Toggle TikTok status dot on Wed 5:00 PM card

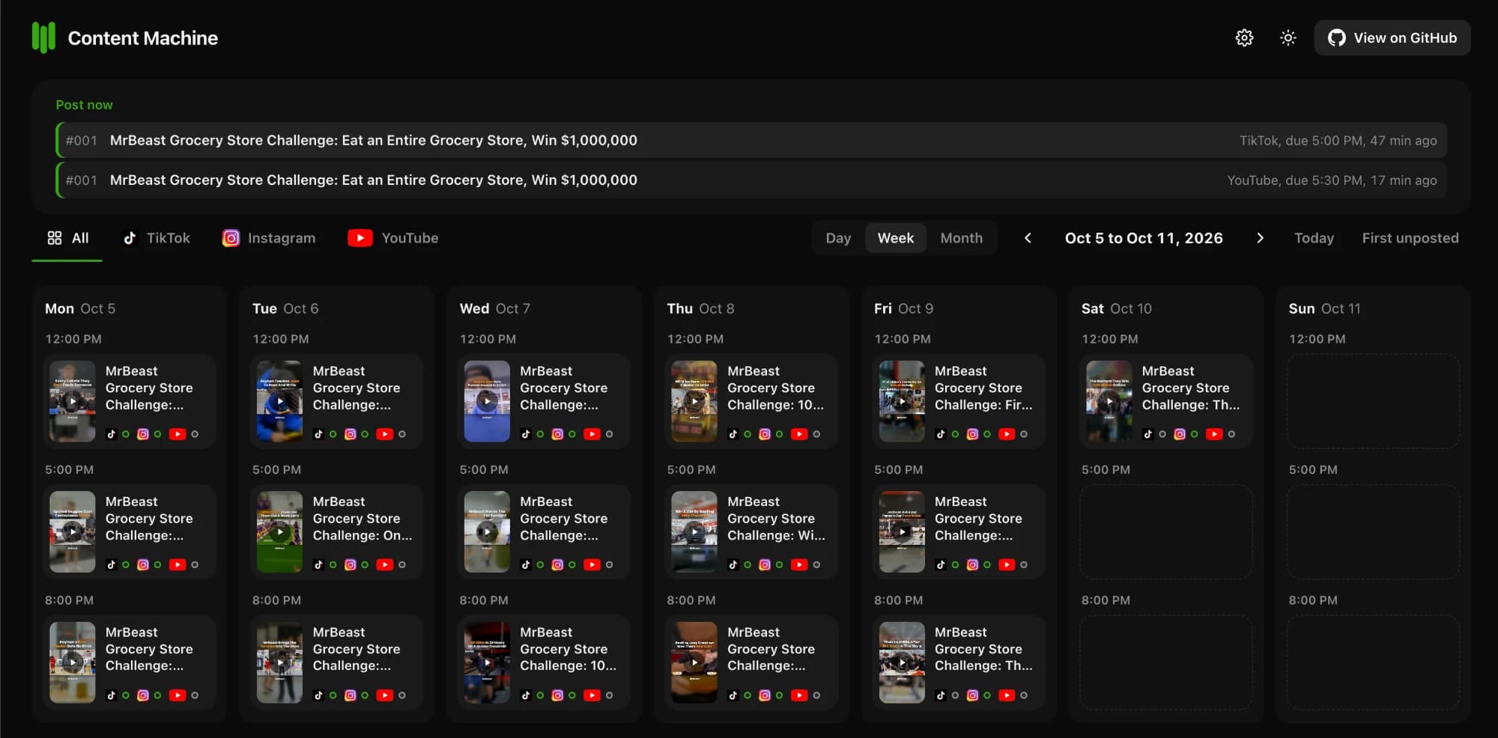click(540, 565)
